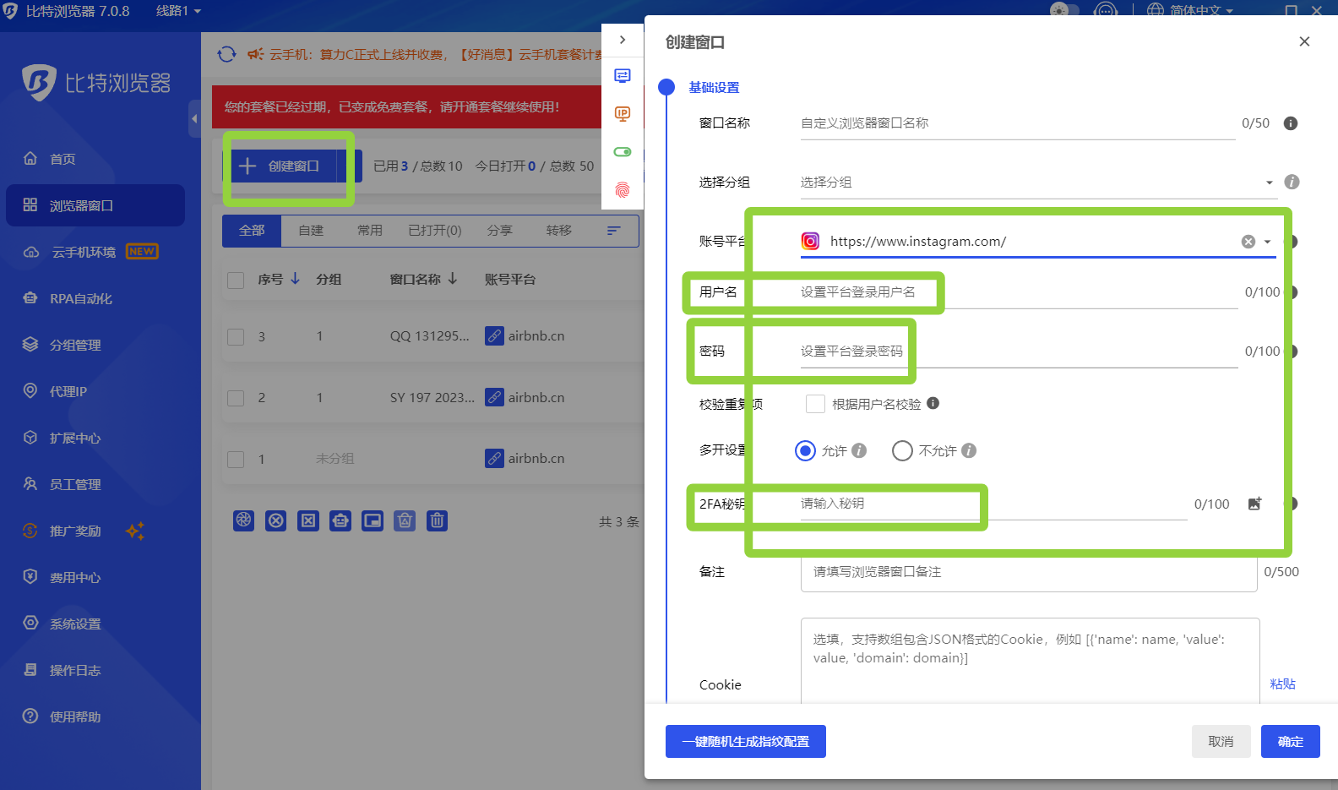The image size is (1338, 790).
Task: Click the blue screen-swap monitor icon
Action: (x=623, y=76)
